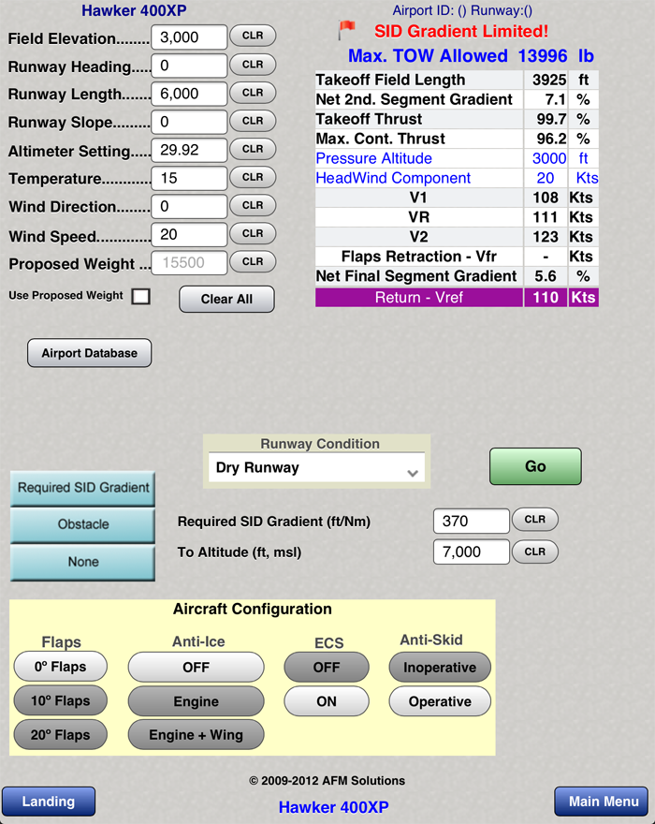This screenshot has width=655, height=824.
Task: Clear the Runway Heading value
Action: (x=253, y=64)
